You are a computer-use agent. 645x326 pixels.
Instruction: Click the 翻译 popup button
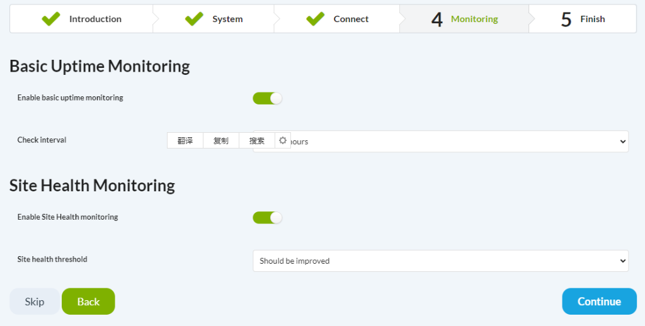click(x=185, y=140)
